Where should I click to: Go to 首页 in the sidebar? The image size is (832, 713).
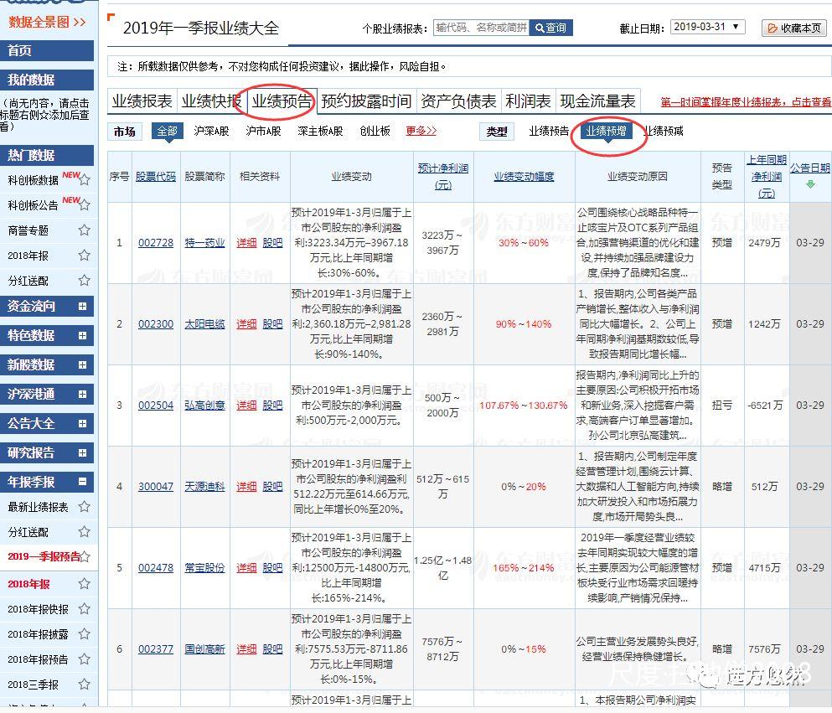(x=47, y=50)
